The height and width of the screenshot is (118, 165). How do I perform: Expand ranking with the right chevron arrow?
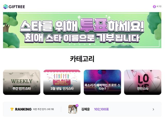[x=153, y=110]
